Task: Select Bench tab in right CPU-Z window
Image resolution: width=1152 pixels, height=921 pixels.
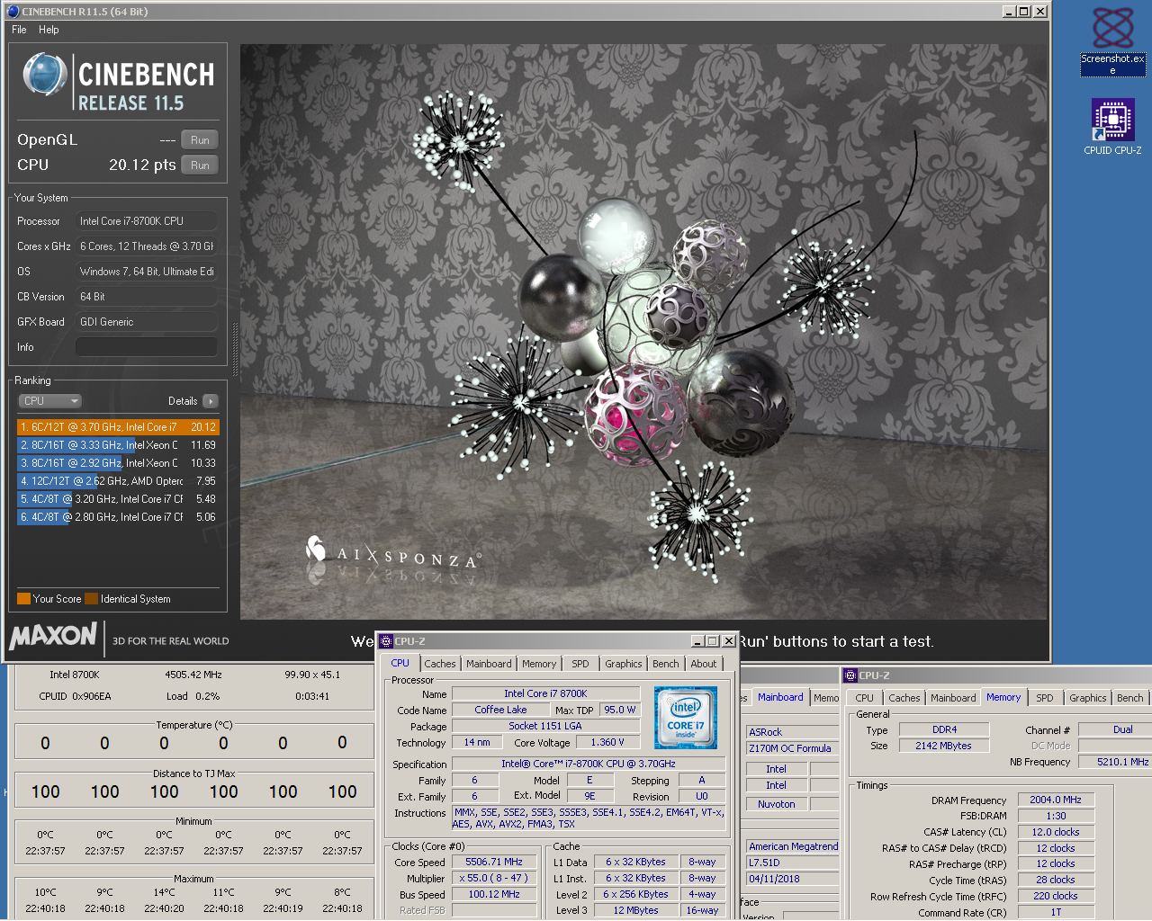Action: point(1130,698)
